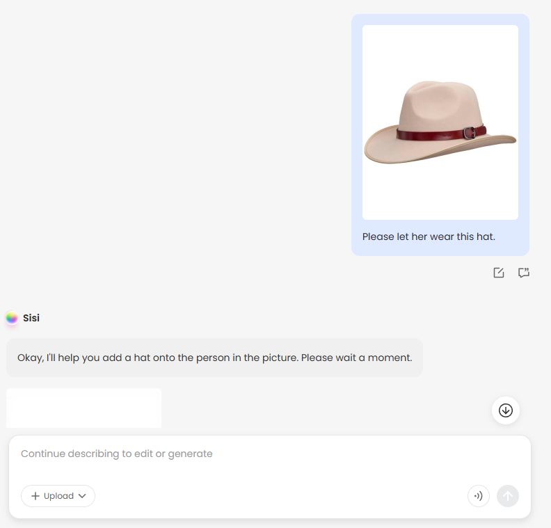
Task: Expand the Upload dropdown chevron
Action: (82, 496)
